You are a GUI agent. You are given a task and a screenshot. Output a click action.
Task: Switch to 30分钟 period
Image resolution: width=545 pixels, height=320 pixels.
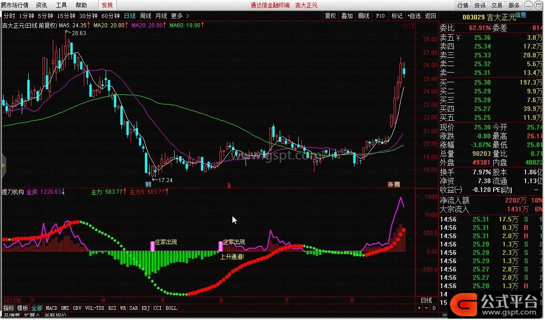[x=88, y=16]
